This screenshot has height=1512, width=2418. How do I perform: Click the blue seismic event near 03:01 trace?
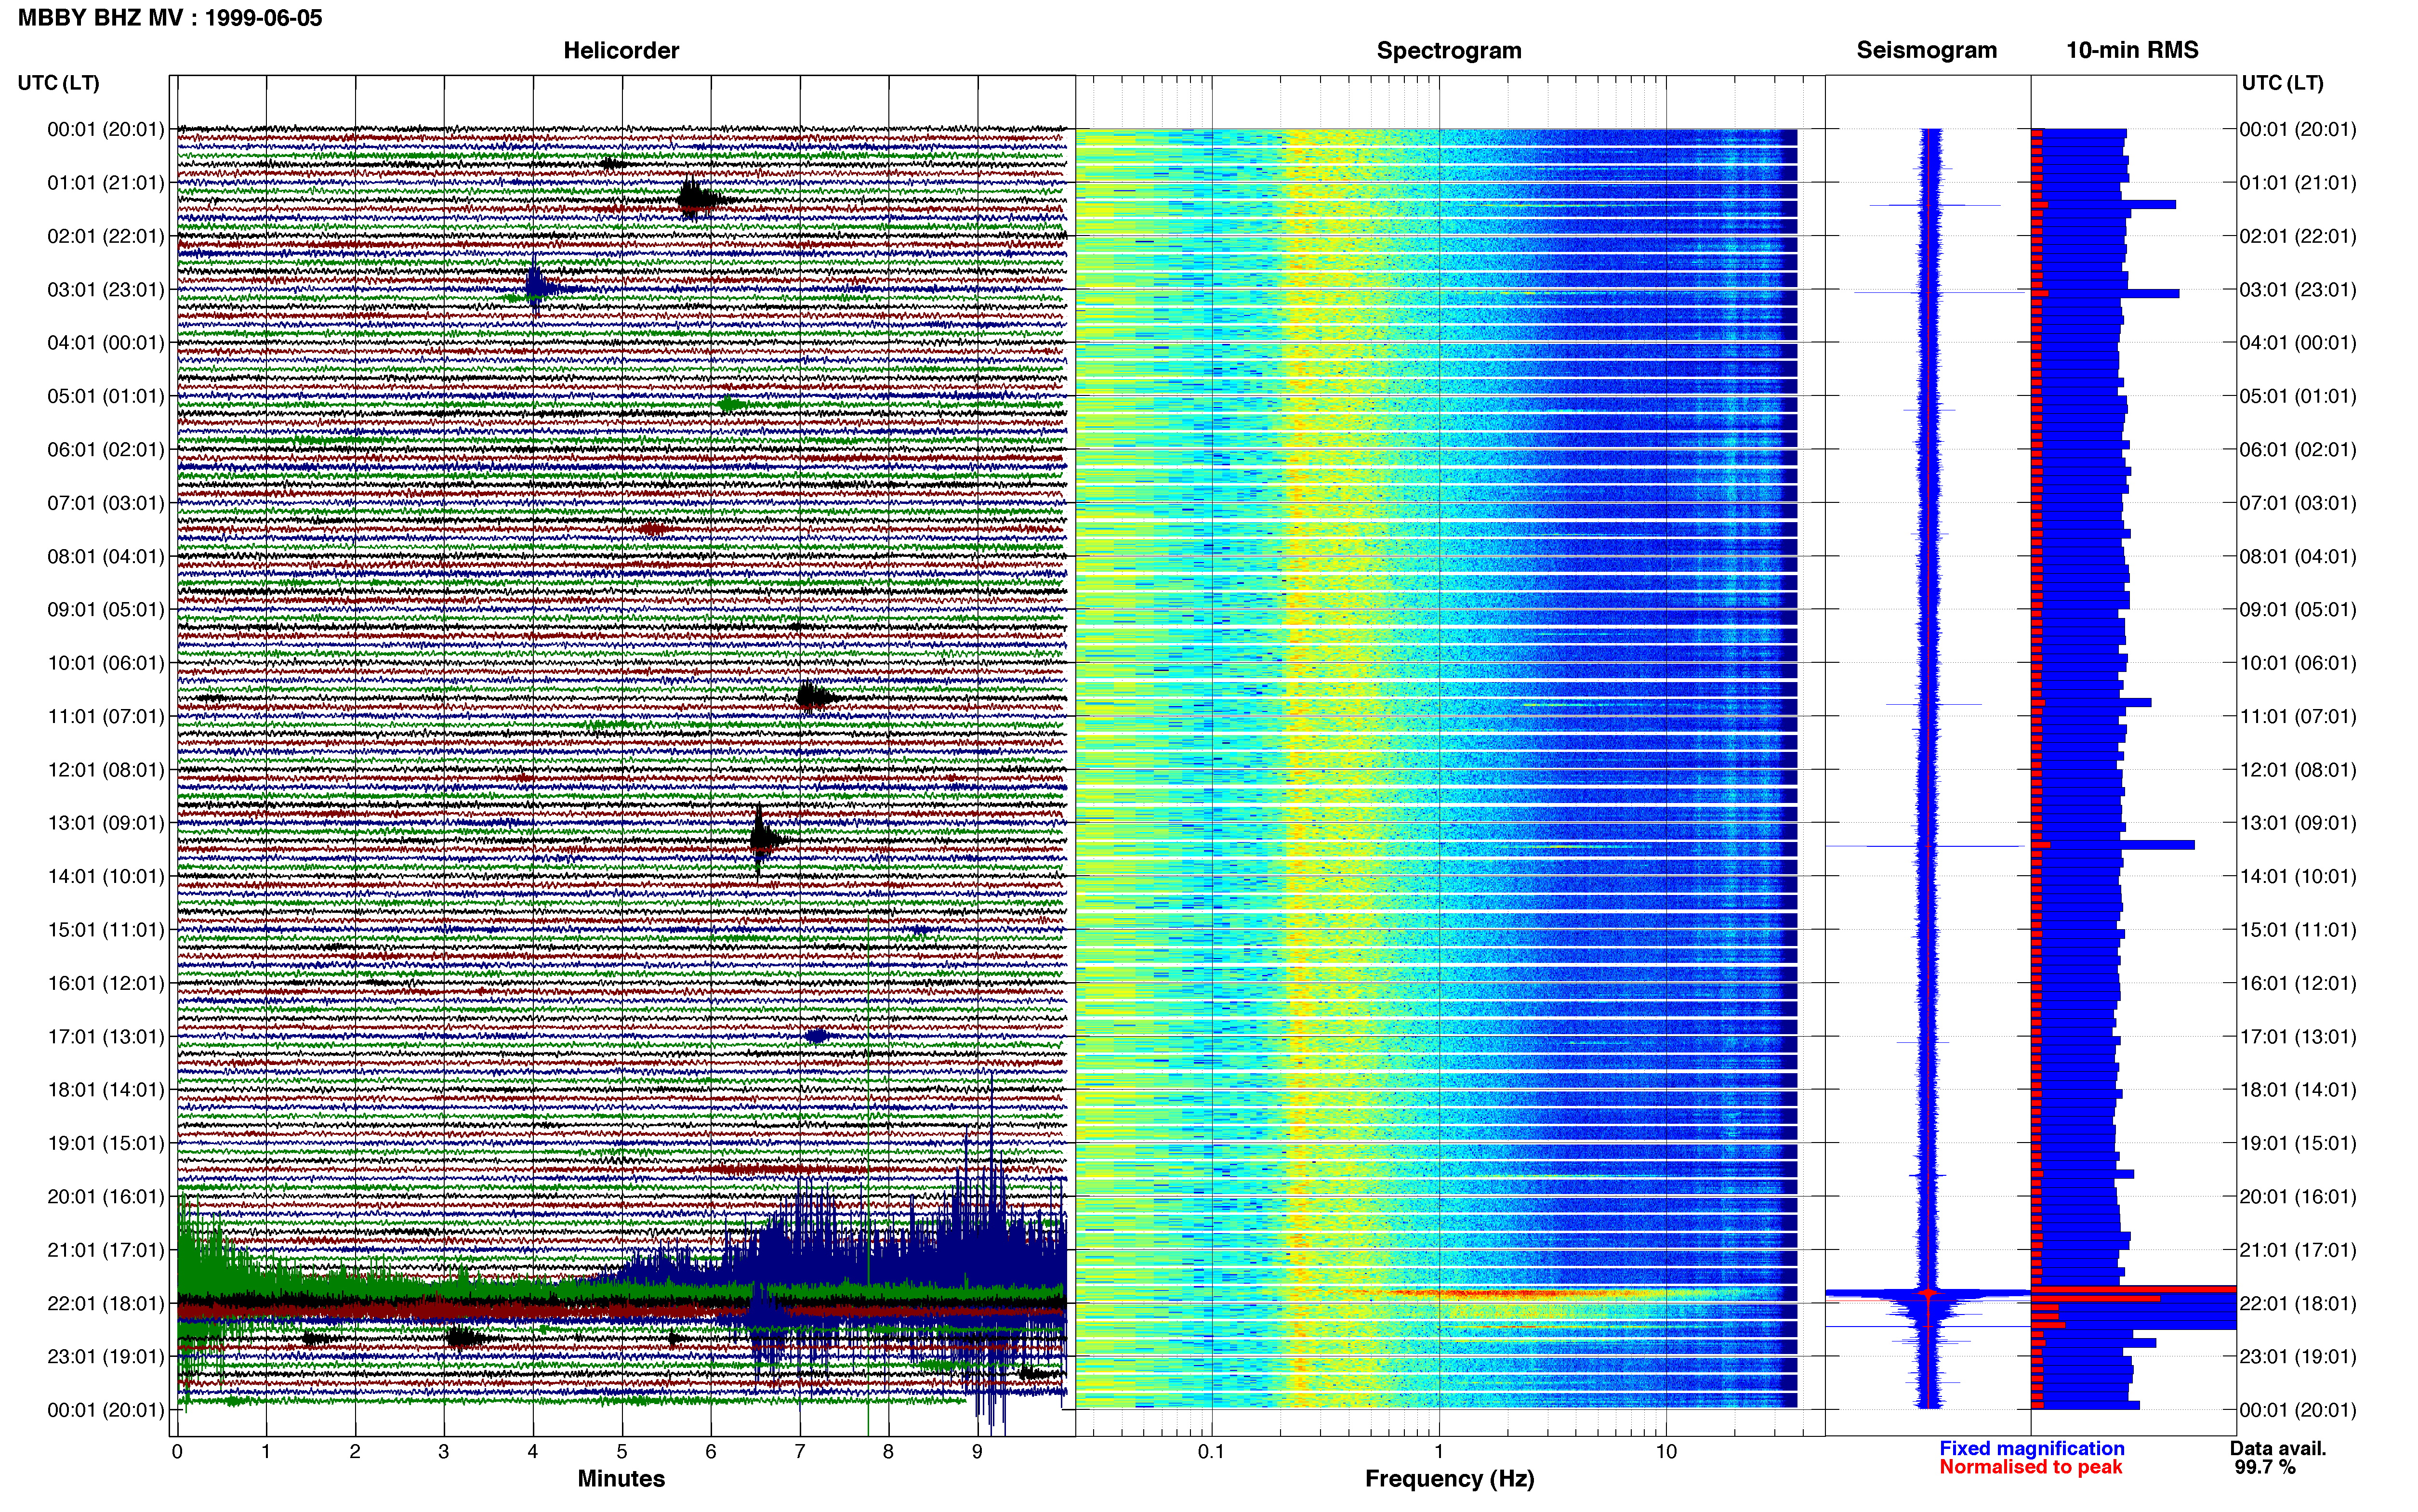pyautogui.click(x=538, y=288)
